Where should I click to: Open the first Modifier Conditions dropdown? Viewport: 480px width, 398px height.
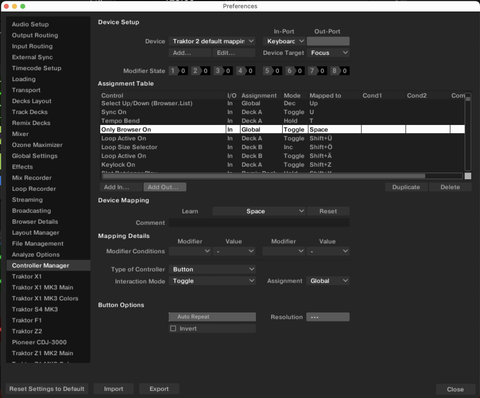tap(190, 251)
